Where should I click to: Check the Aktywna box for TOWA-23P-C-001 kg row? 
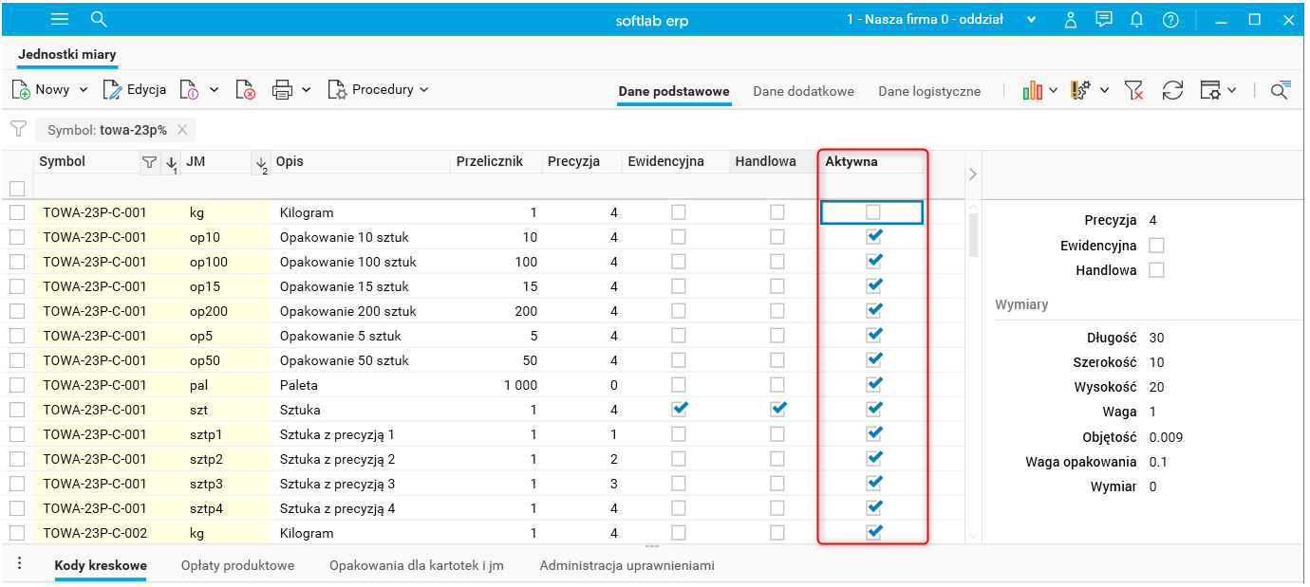point(873,212)
